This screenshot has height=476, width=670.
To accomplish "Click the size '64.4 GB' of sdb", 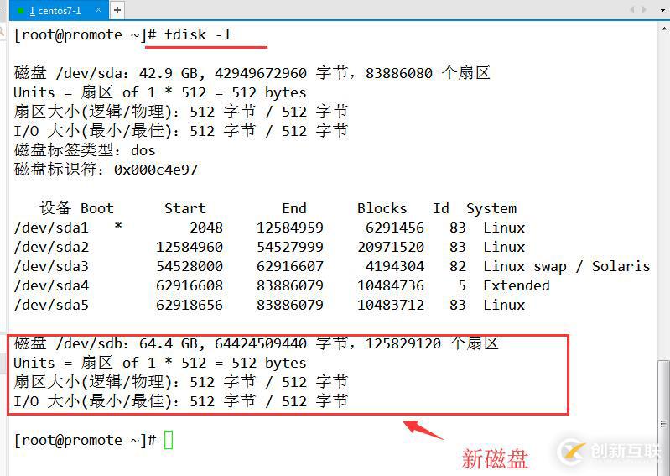I will point(169,343).
